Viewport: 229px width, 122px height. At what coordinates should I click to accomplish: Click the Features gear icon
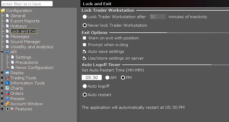12,109
